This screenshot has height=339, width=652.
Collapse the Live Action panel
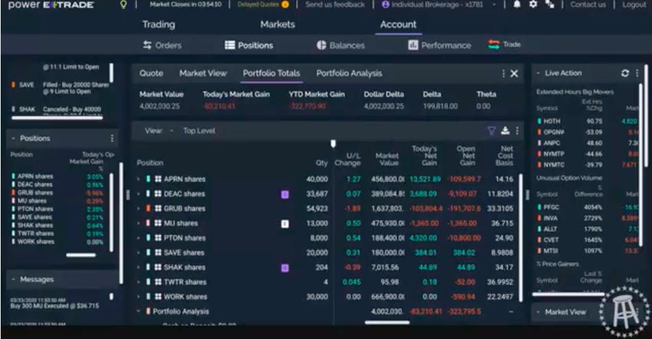tap(538, 73)
